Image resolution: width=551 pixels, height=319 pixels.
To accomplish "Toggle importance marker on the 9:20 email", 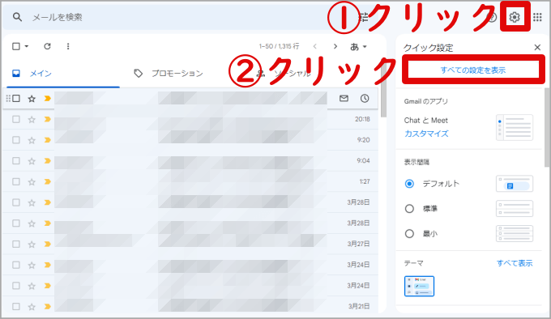I will pyautogui.click(x=48, y=140).
